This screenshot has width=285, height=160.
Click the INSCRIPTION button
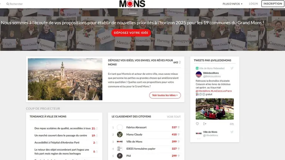[x=273, y=4]
